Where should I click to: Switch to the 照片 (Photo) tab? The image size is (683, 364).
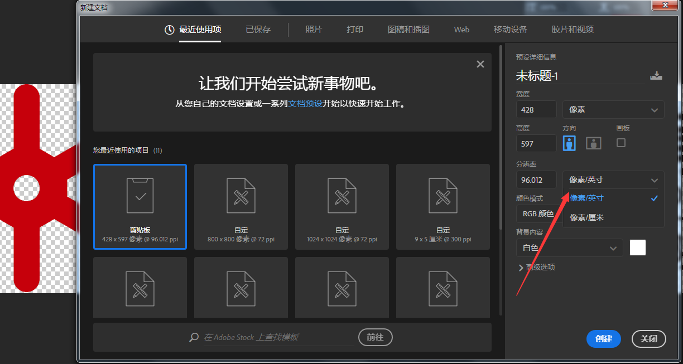tap(314, 30)
